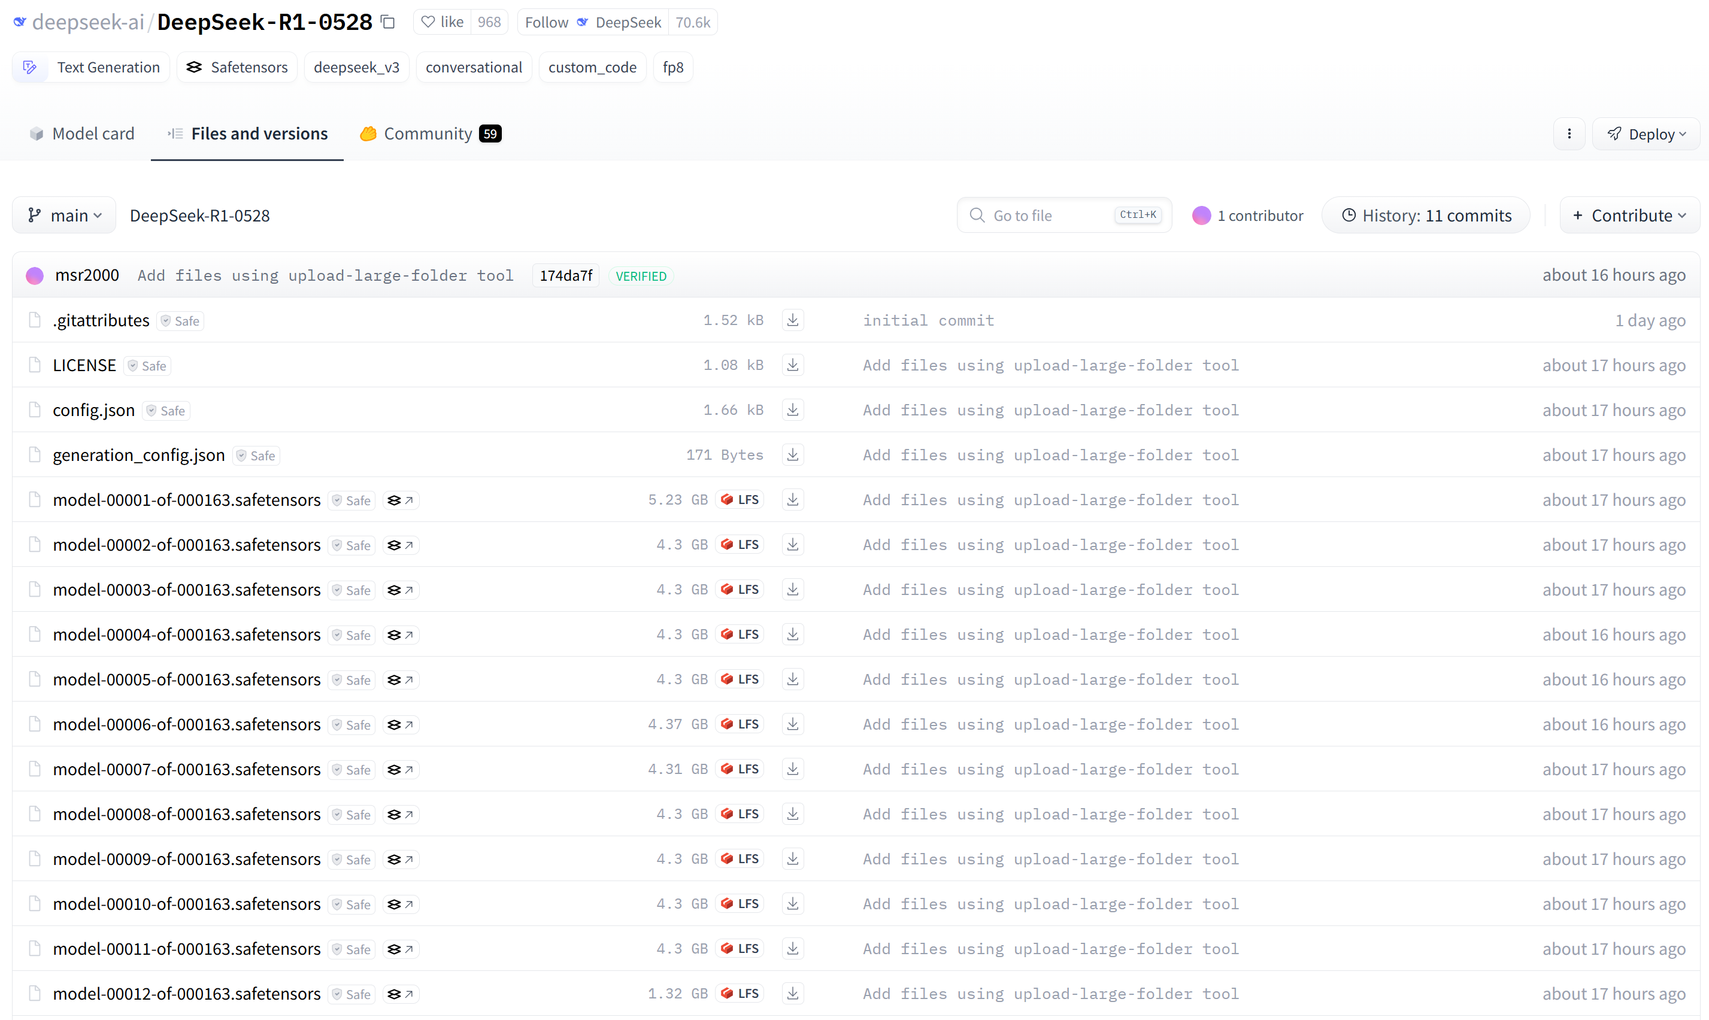
Task: Open safetensors viewer for model-00003 file
Action: pyautogui.click(x=401, y=590)
